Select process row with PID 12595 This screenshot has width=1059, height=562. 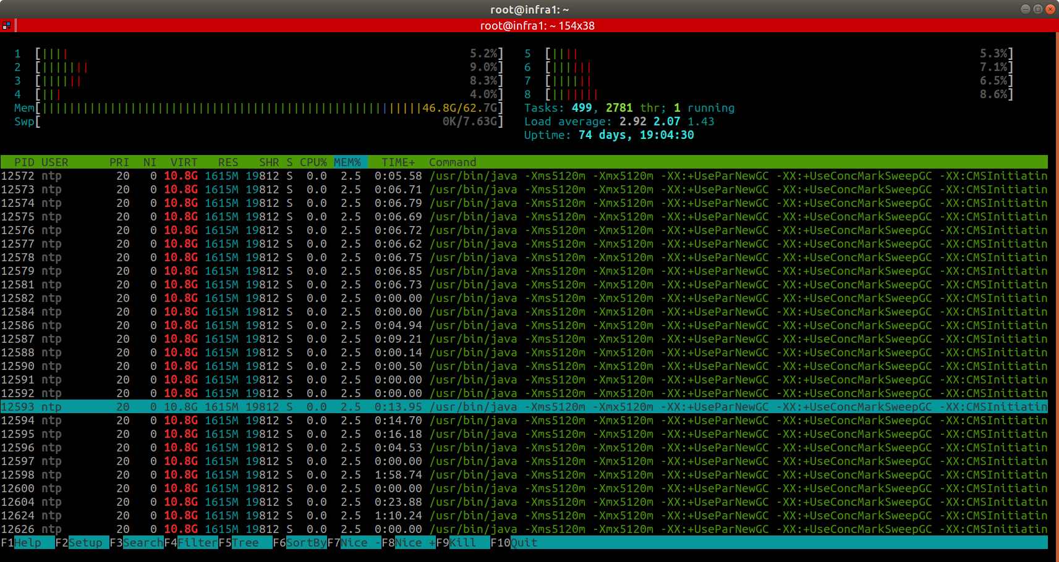tap(524, 434)
